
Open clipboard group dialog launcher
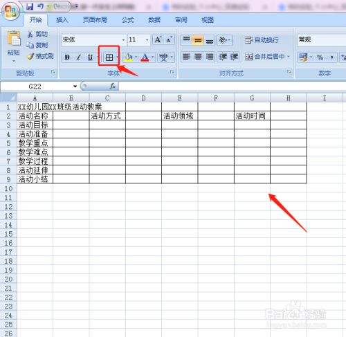pyautogui.click(x=53, y=72)
